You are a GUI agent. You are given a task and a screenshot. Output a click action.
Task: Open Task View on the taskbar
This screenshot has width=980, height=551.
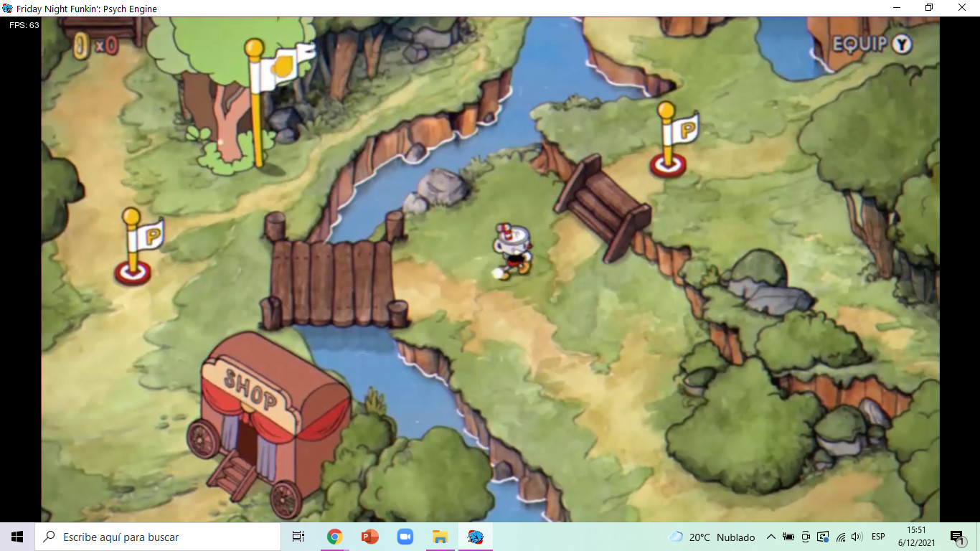pyautogui.click(x=298, y=537)
